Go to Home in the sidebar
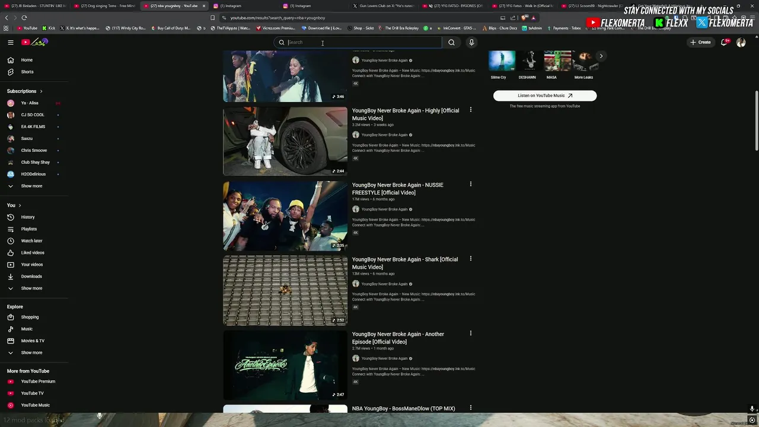Image resolution: width=759 pixels, height=427 pixels. point(34,60)
